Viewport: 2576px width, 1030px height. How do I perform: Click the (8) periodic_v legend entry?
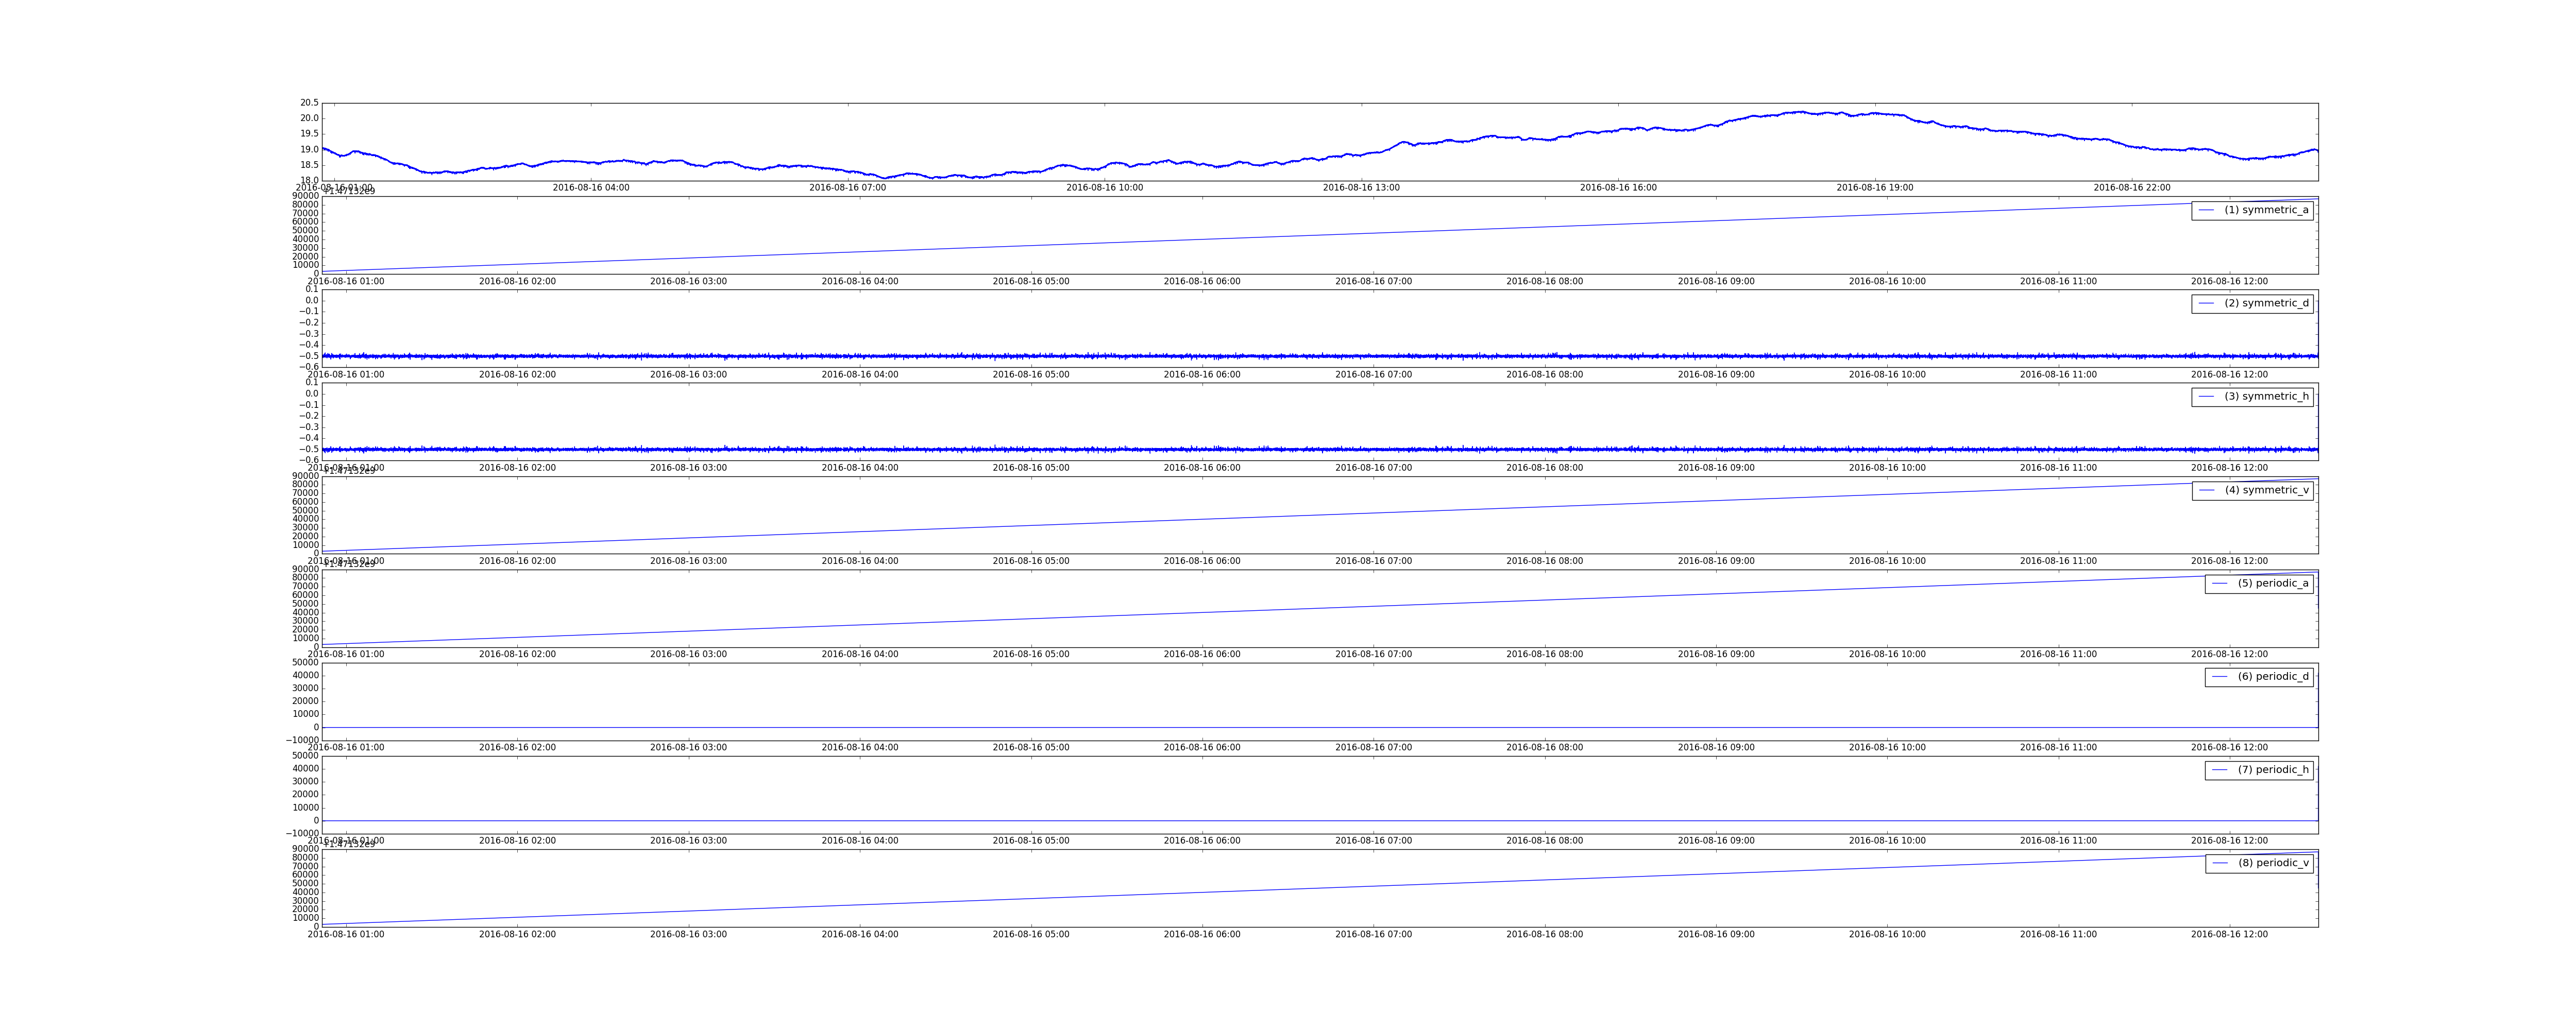coord(2259,863)
